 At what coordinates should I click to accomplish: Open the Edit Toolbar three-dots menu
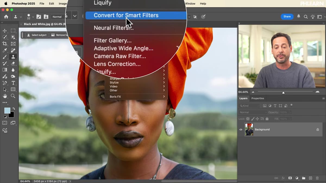(5, 103)
